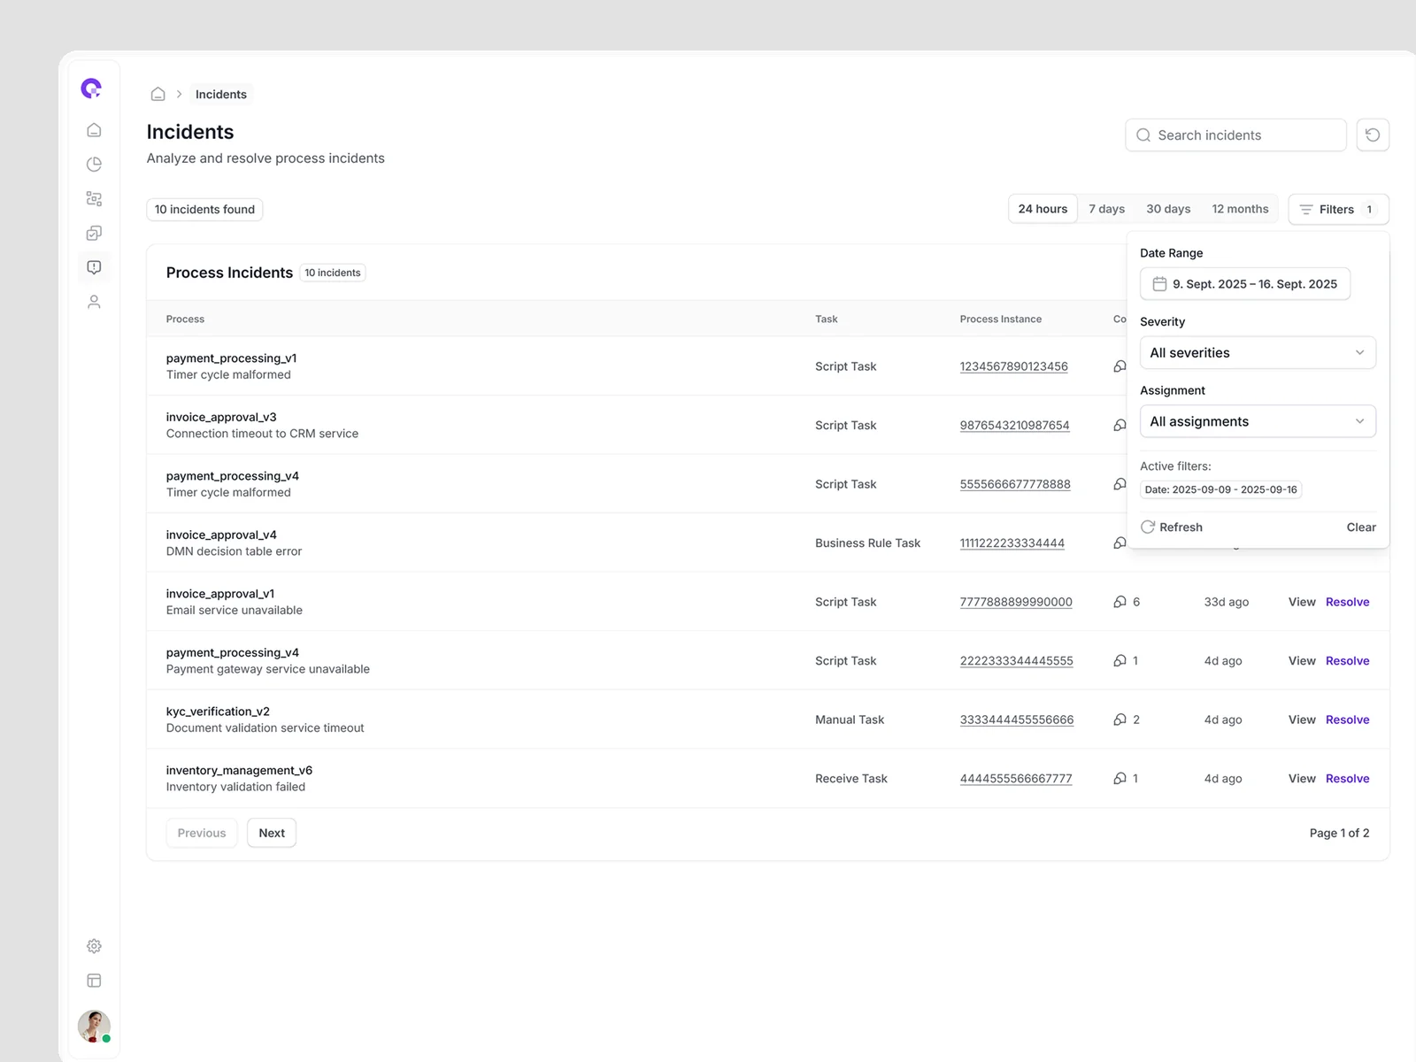Image resolution: width=1416 pixels, height=1062 pixels.
Task: Go to the Next page
Action: [272, 834]
